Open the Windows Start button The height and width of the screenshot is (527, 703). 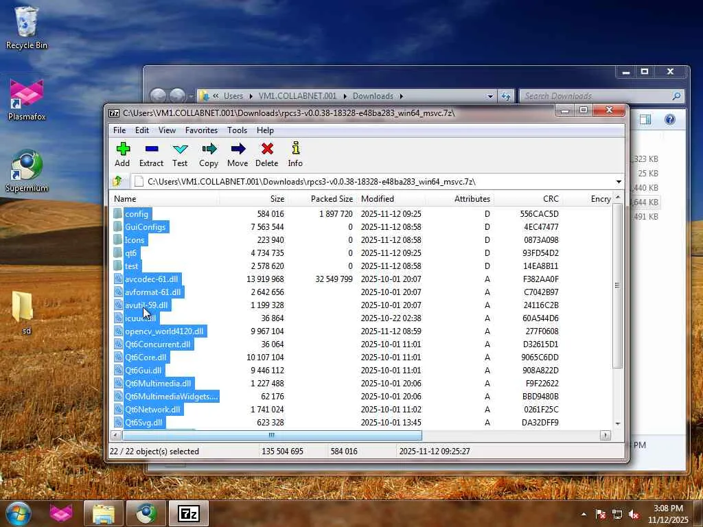click(18, 513)
